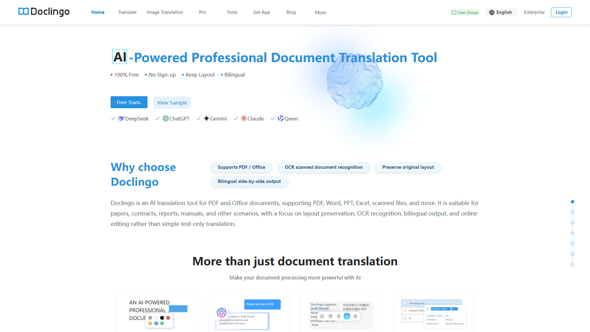Viewport: 590px width, 332px height.
Task: Click the bookmark icon in the floating toolbar
Action: click(x=330, y=316)
